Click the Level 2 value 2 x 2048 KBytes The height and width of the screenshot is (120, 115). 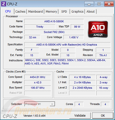point(82,88)
